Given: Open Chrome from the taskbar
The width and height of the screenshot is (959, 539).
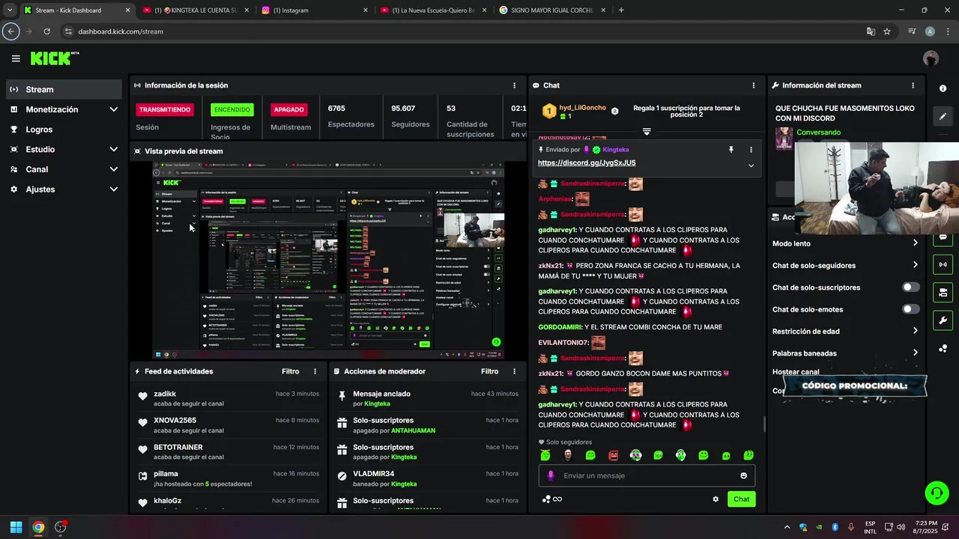Looking at the screenshot, I should 38,527.
